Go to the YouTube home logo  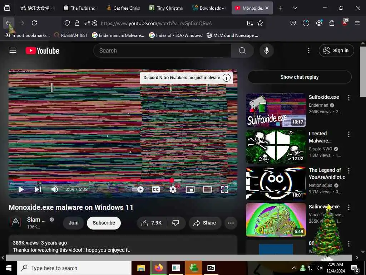point(42,50)
